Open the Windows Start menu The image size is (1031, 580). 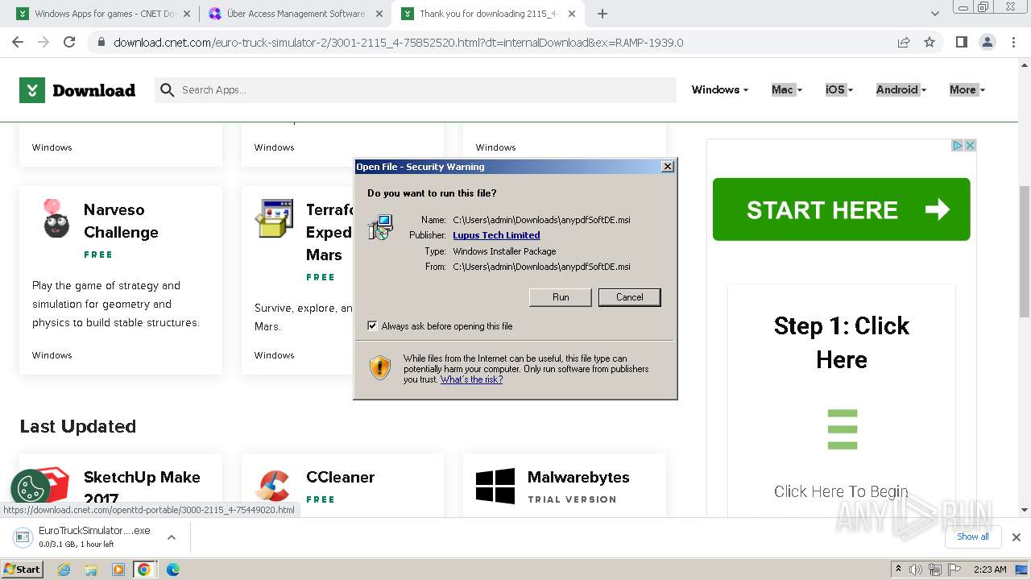(23, 569)
